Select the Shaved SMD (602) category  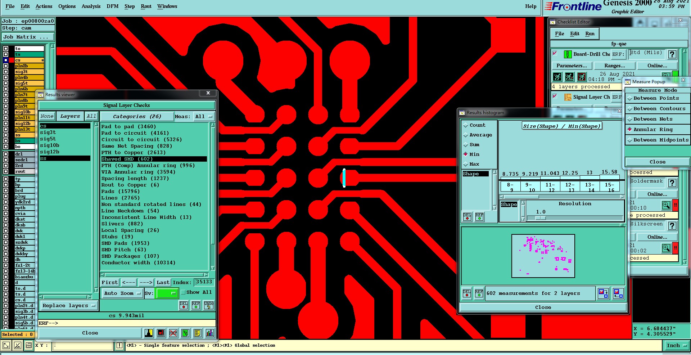pos(154,159)
